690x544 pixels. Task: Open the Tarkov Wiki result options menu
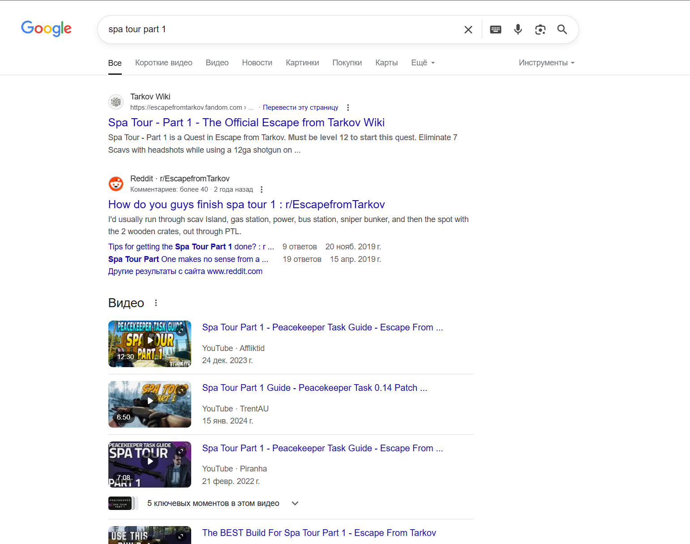click(x=348, y=107)
